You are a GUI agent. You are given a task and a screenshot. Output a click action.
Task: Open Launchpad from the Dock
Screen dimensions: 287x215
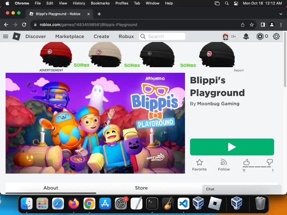42,204
